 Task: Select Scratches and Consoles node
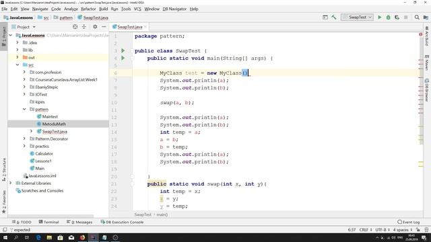42,191
